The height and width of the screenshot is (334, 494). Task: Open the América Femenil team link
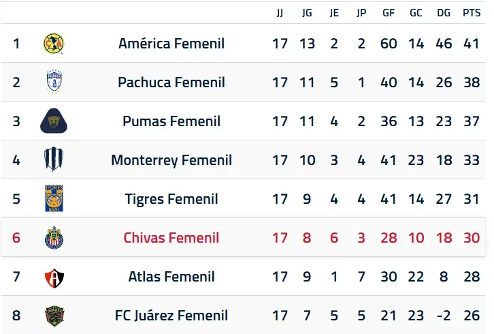[171, 44]
